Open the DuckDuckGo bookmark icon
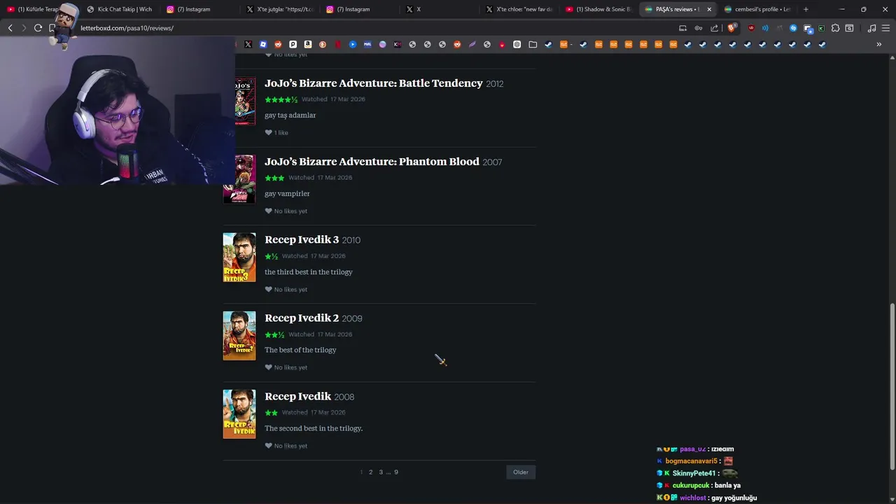 323,44
